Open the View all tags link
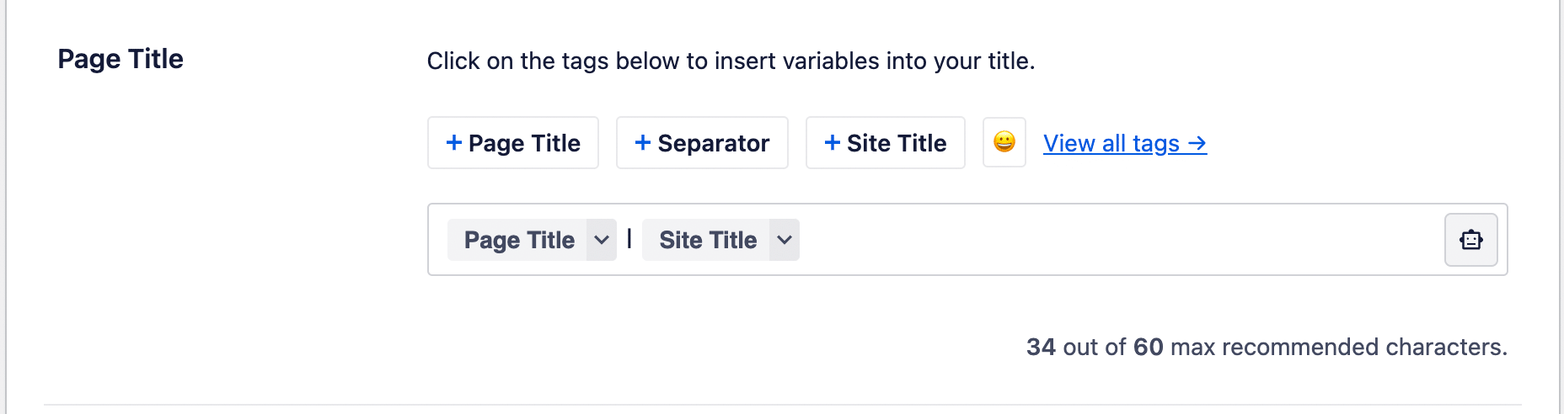The height and width of the screenshot is (414, 1564). tap(1111, 144)
